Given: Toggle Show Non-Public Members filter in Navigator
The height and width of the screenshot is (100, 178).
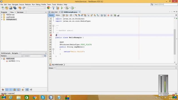Looking at the screenshot, I should tap(15, 90).
